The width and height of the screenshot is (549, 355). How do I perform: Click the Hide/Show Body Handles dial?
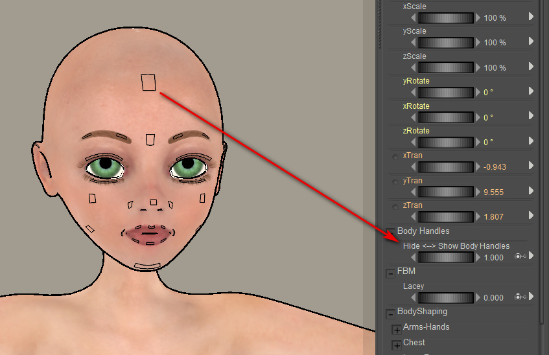click(x=446, y=257)
